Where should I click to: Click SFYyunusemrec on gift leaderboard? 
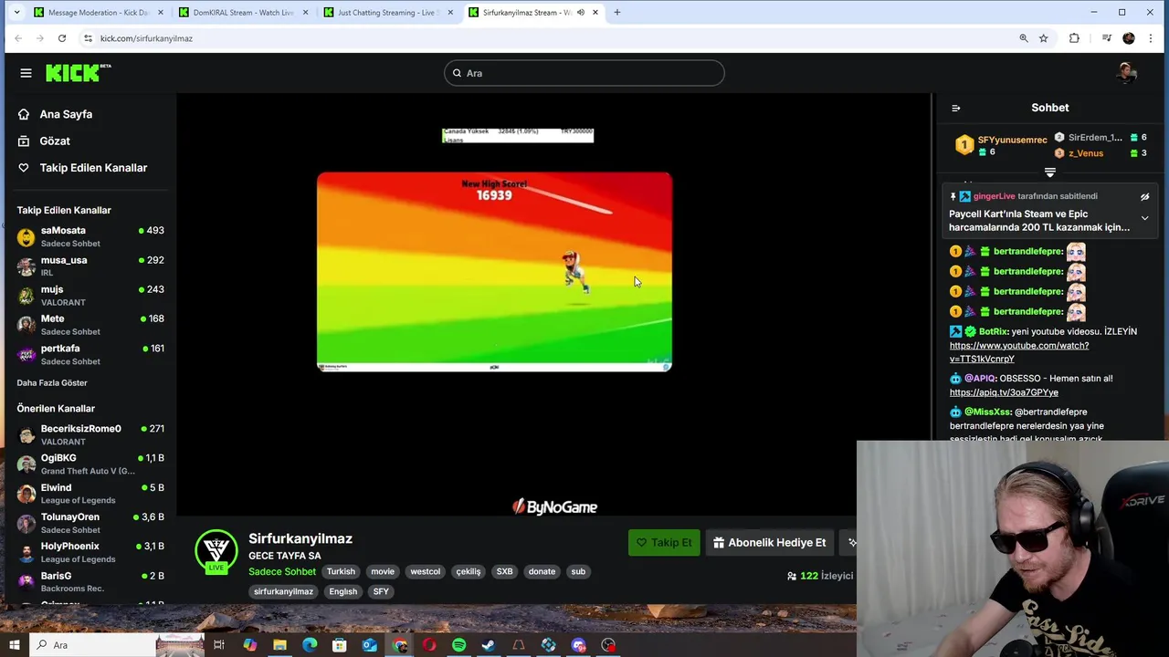coord(1012,140)
